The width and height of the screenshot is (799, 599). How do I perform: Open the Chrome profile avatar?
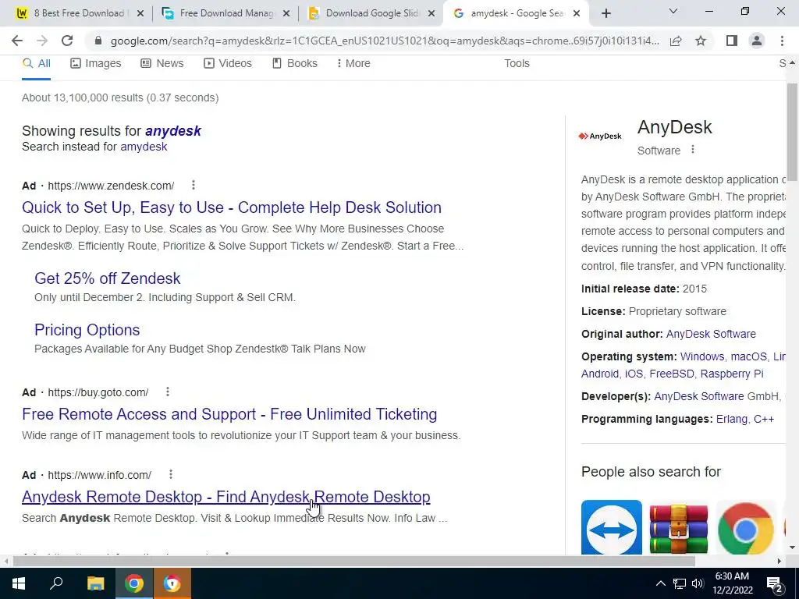coord(757,41)
